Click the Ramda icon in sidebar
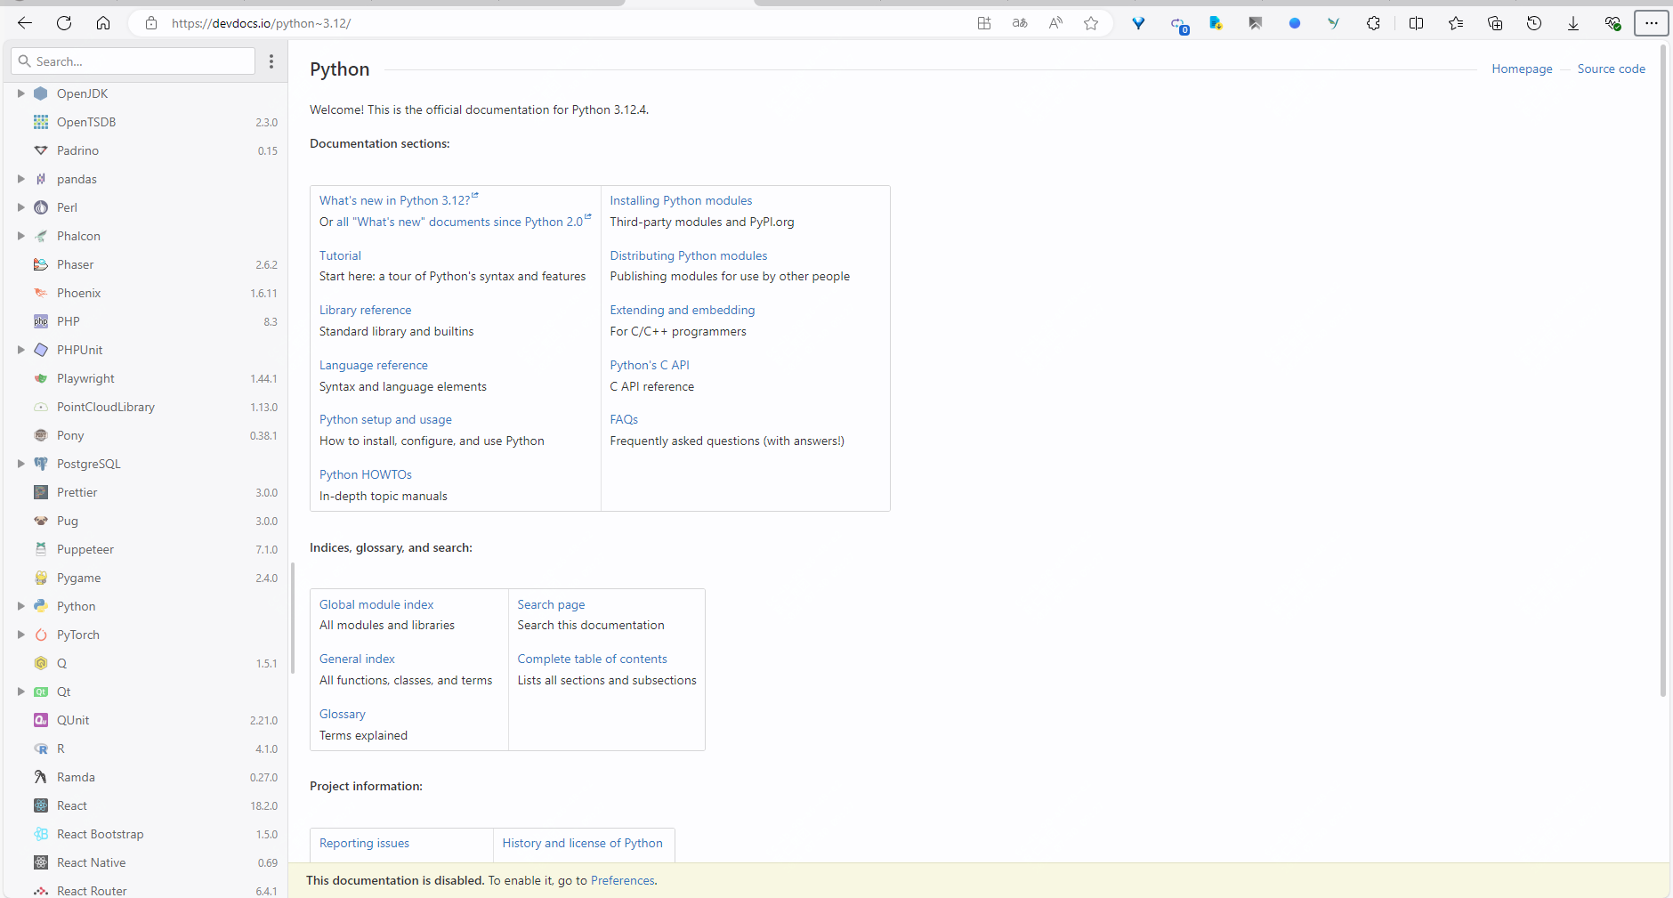This screenshot has width=1673, height=898. tap(41, 777)
